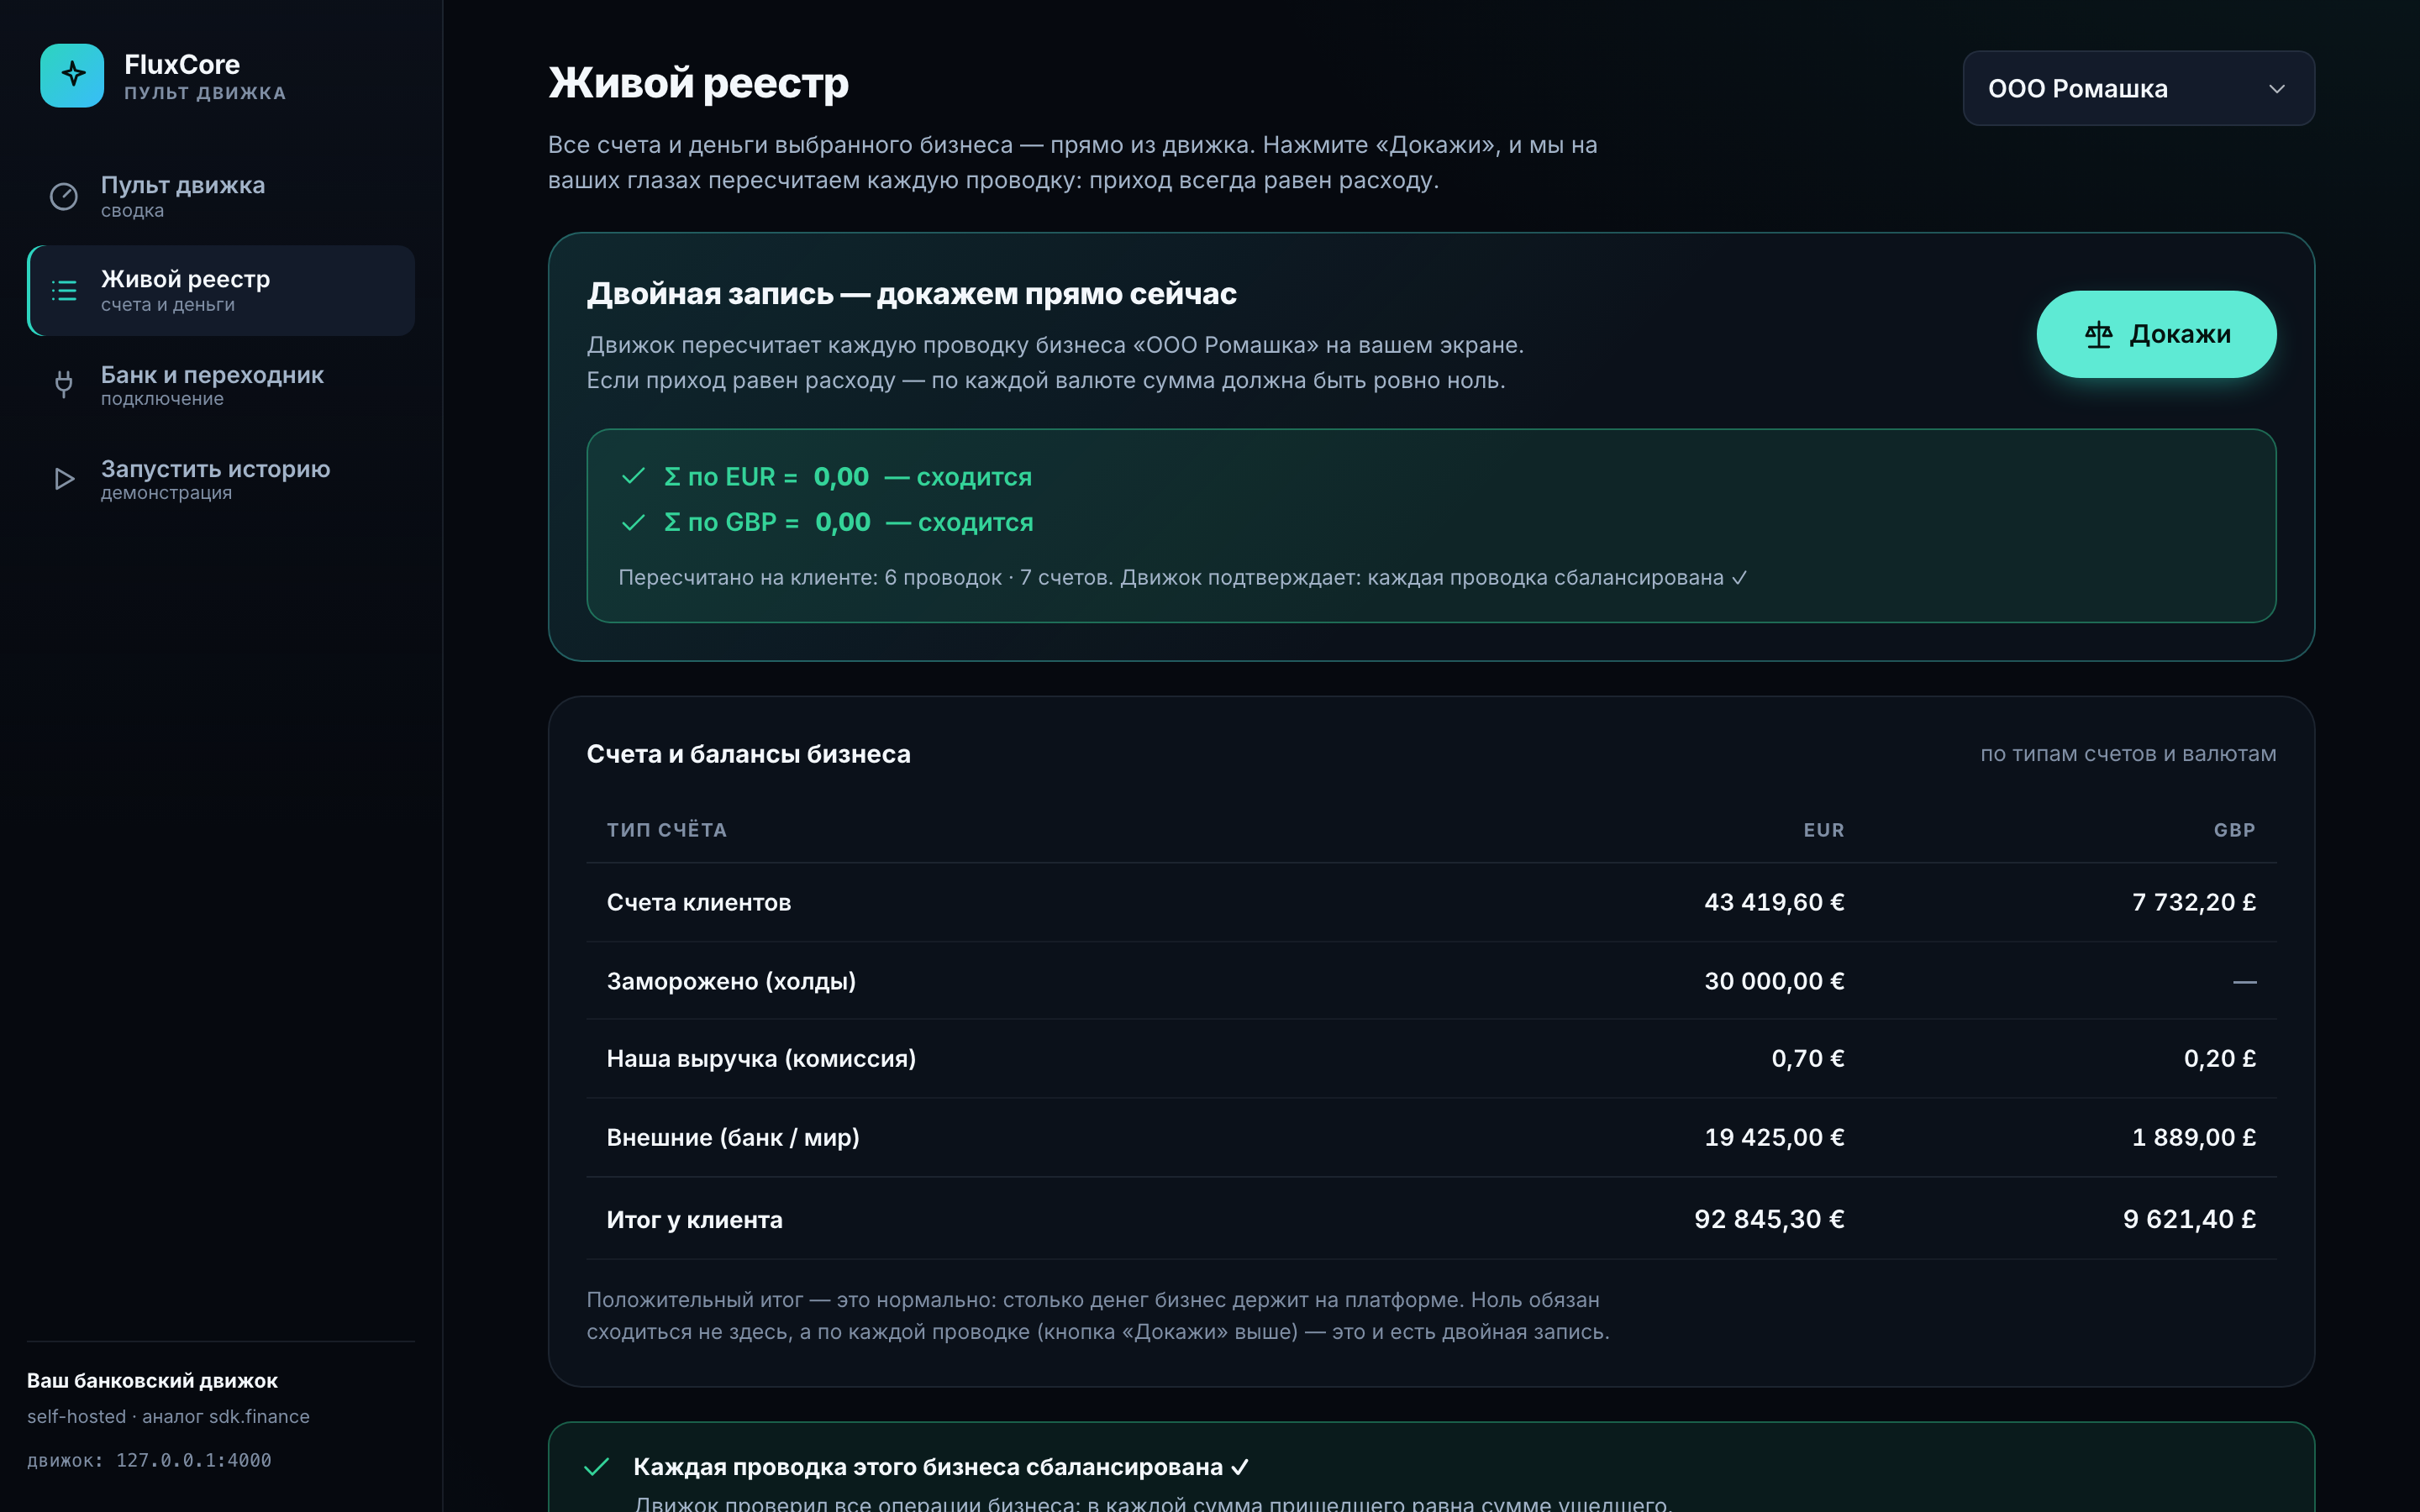This screenshot has width=2420, height=1512.
Task: Click the EUR column header
Action: 1823,830
